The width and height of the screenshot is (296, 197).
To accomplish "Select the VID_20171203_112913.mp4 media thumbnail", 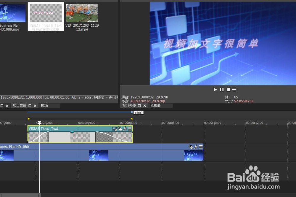I will [82, 12].
